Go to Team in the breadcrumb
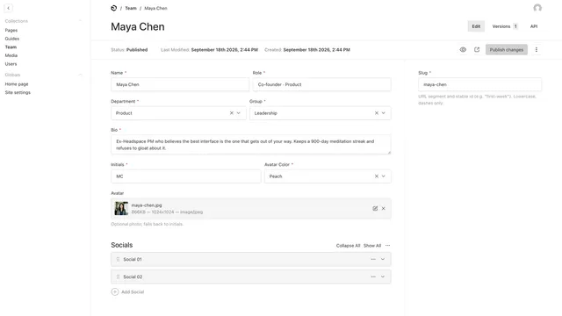This screenshot has width=562, height=316. [131, 8]
